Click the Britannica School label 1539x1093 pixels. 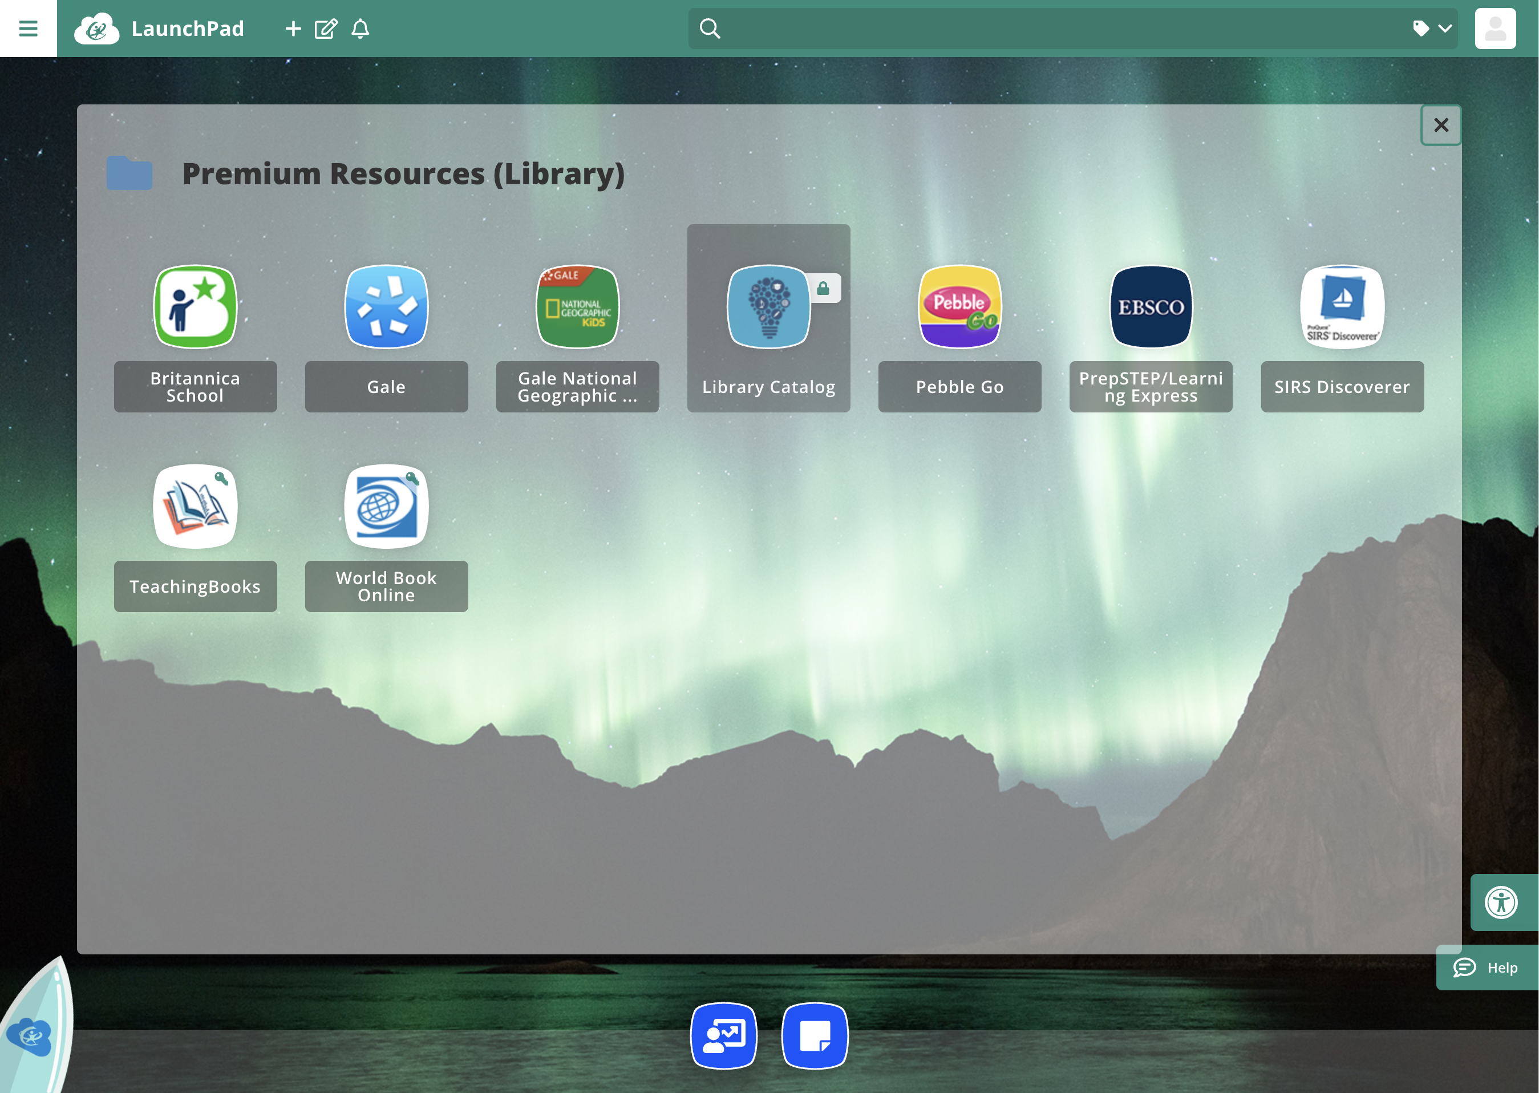tap(195, 387)
